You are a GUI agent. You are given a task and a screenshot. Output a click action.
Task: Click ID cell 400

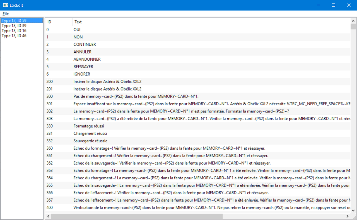click(x=50, y=207)
